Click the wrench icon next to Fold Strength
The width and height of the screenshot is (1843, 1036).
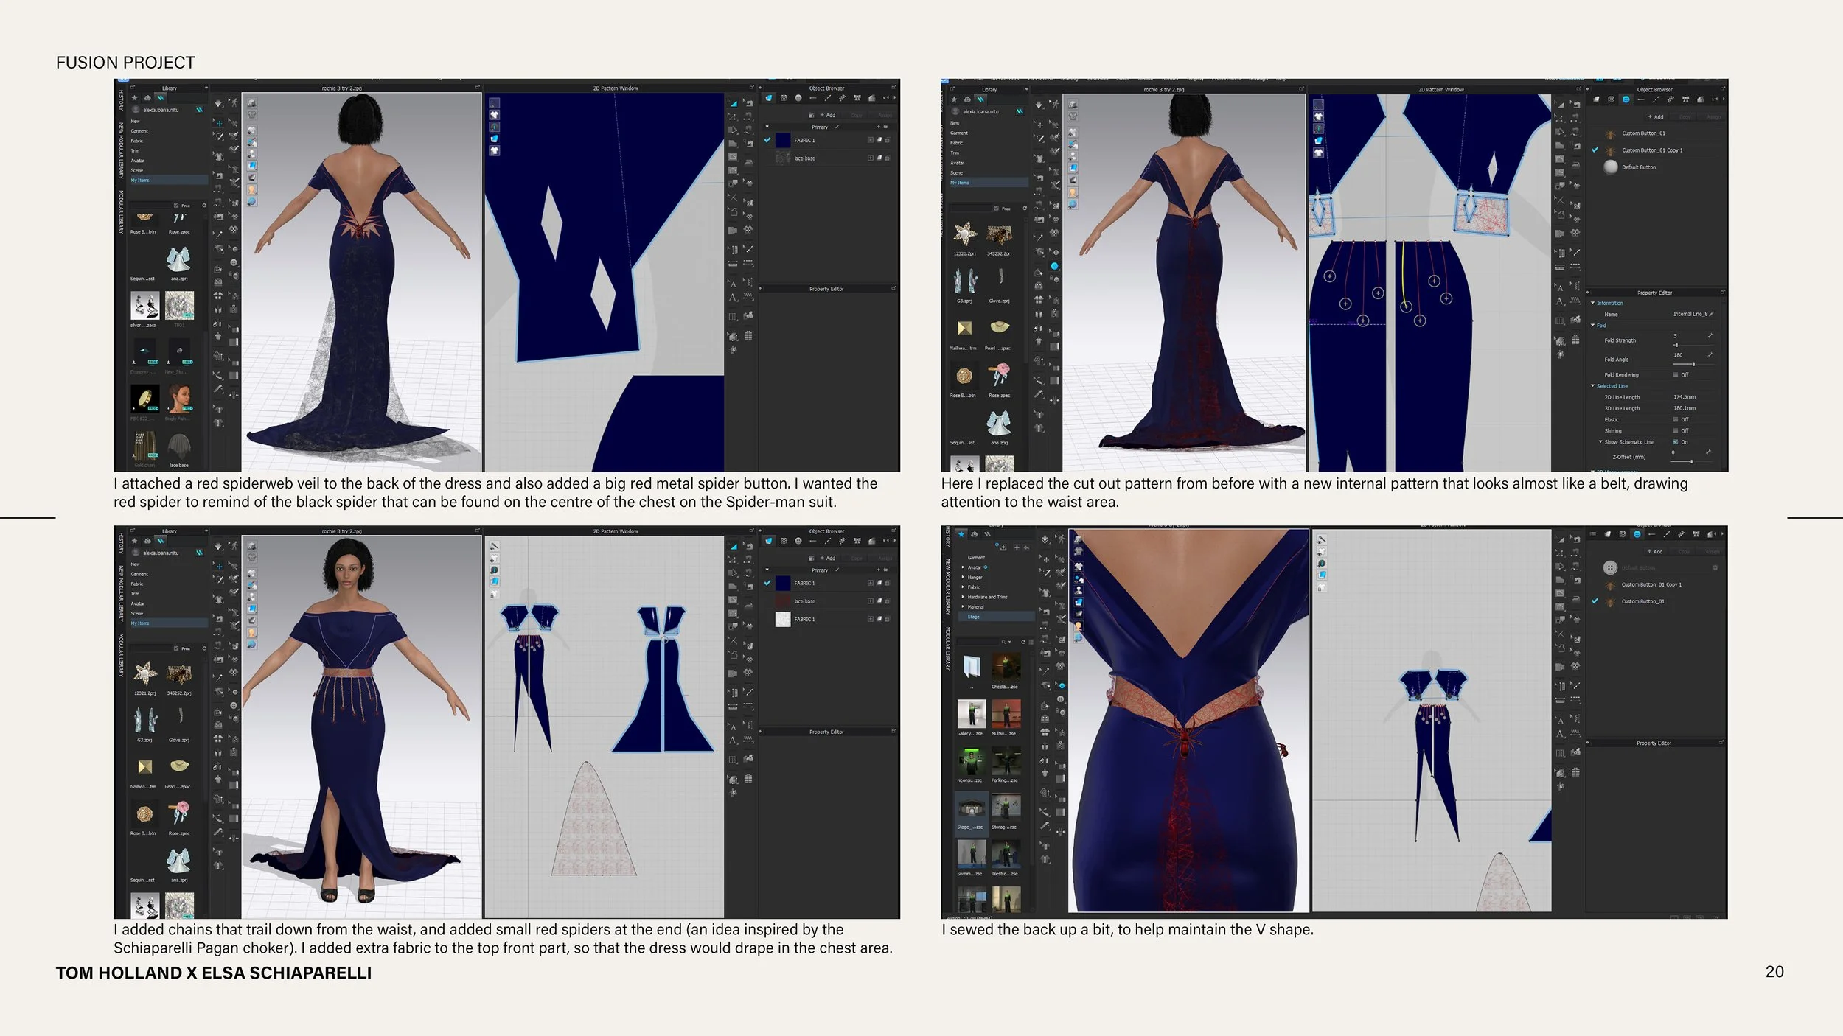1710,336
